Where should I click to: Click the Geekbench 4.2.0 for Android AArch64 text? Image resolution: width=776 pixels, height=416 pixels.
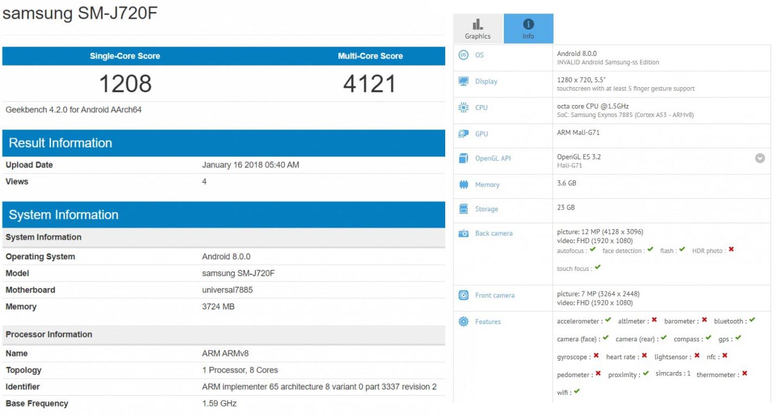tap(74, 109)
